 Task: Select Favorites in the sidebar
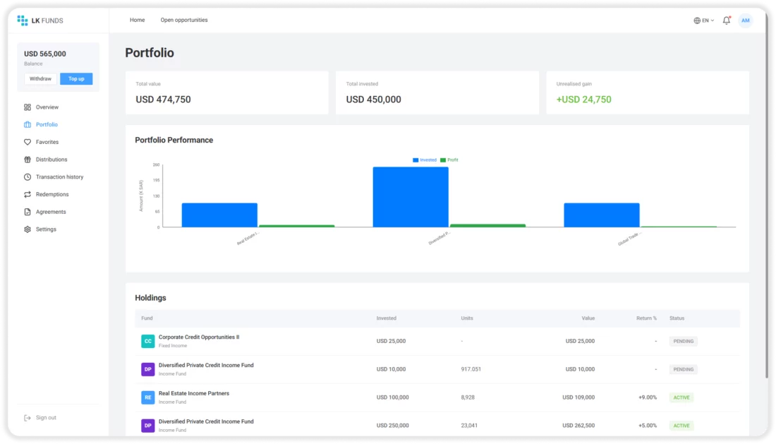(47, 142)
